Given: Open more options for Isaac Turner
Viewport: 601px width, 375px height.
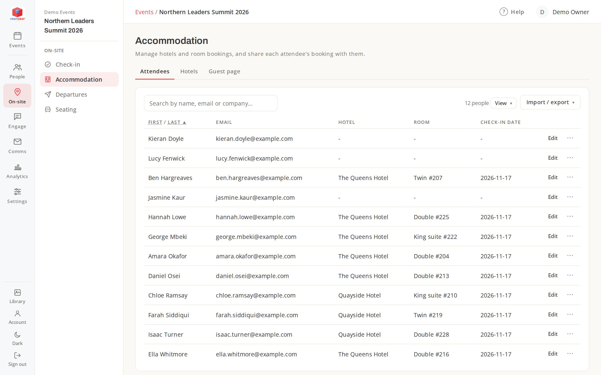Looking at the screenshot, I should click(570, 334).
